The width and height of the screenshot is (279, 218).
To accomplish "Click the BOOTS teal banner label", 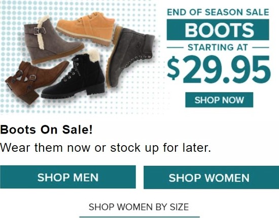I will (218, 30).
